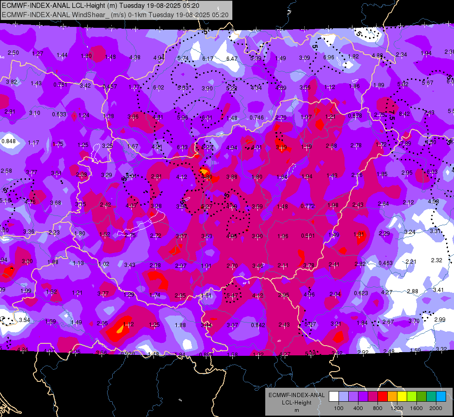Screen dimensions: 454x417
Task: Click the 'LCL-Height' legend caption
Action: click(296, 403)
